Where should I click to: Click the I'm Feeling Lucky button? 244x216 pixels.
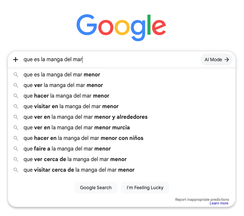(145, 188)
